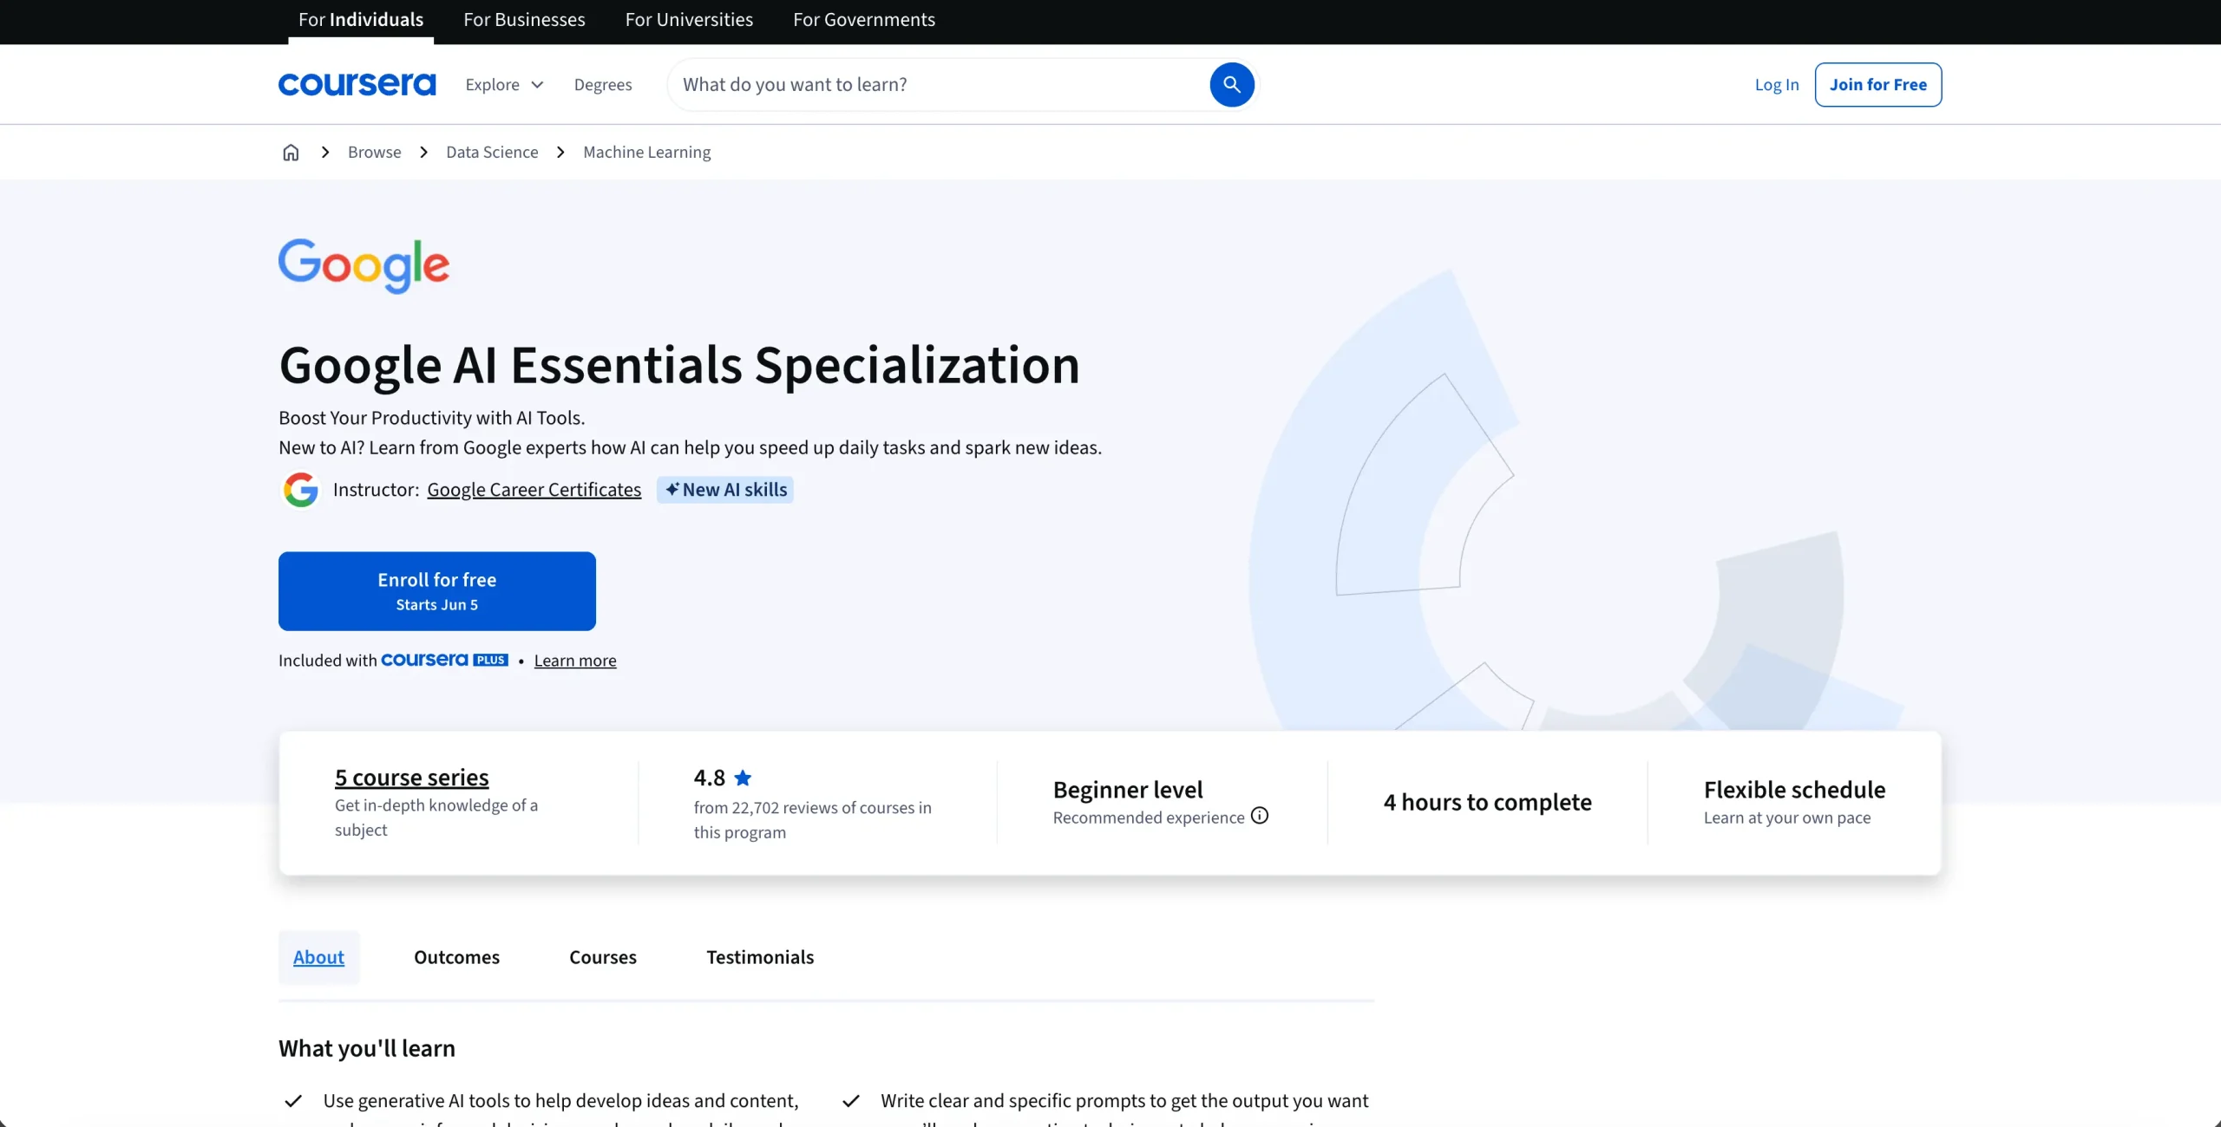Click the Data Science breadcrumb
The height and width of the screenshot is (1127, 2221).
point(492,153)
